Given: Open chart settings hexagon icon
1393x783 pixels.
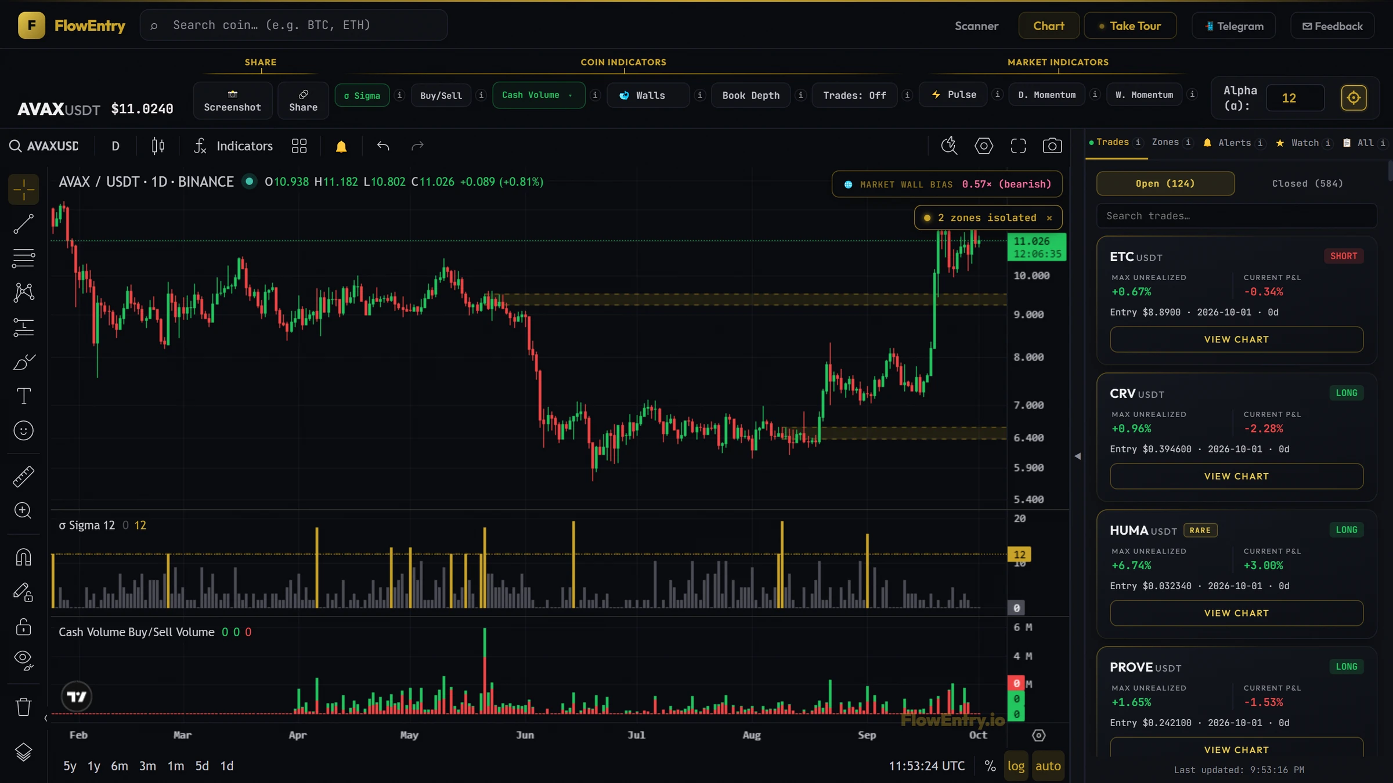Looking at the screenshot, I should [984, 146].
